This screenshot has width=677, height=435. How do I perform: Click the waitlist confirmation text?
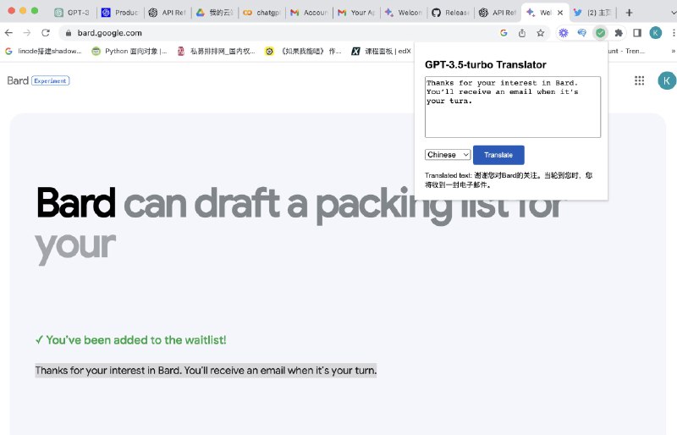(131, 340)
